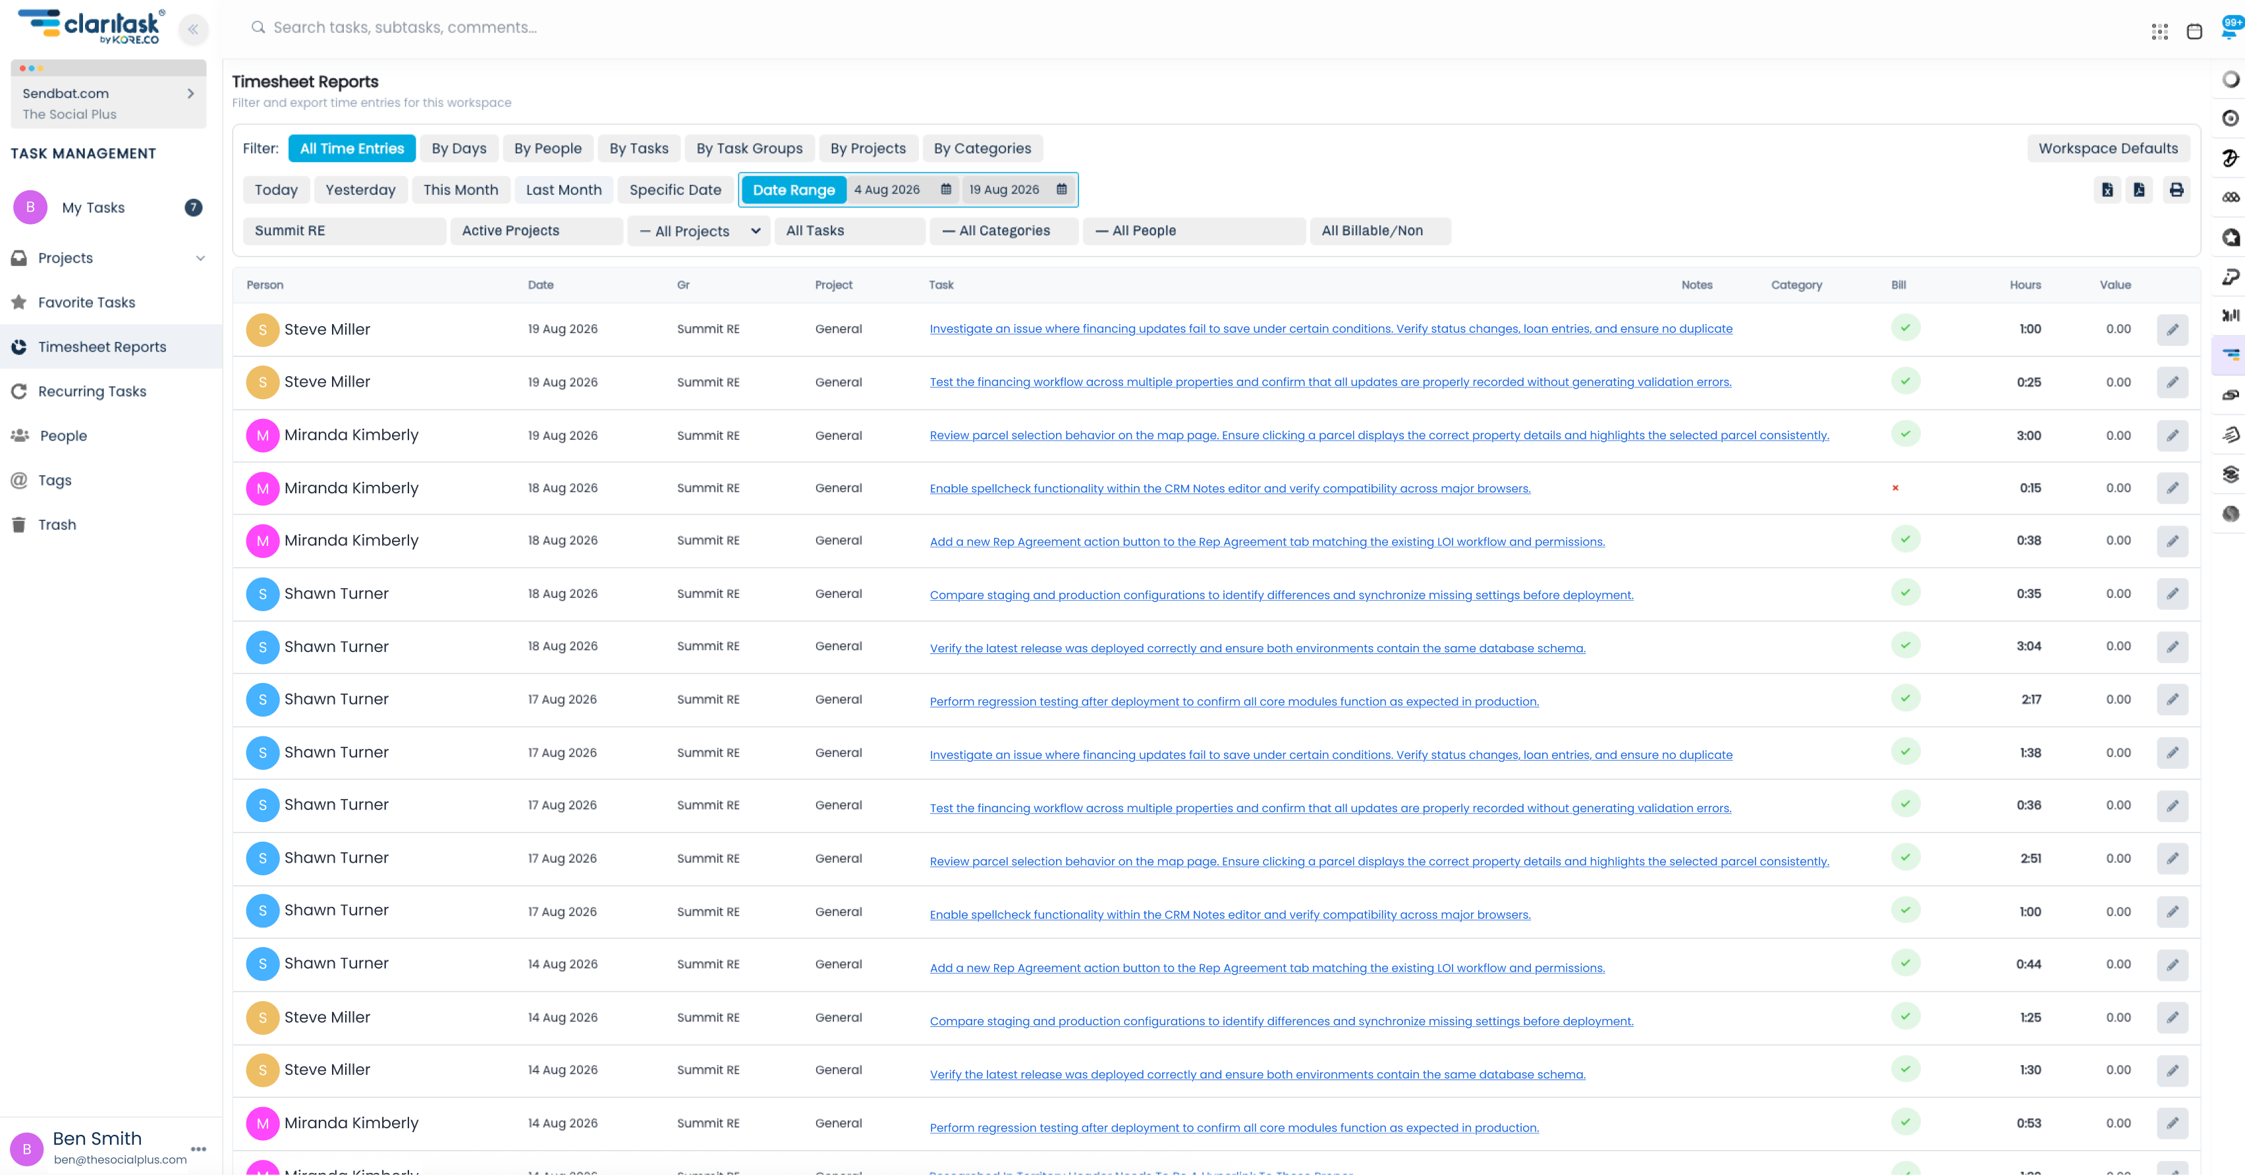Open the calendar picker for 19 Aug 2026
Image resolution: width=2245 pixels, height=1175 pixels.
pyautogui.click(x=1061, y=189)
